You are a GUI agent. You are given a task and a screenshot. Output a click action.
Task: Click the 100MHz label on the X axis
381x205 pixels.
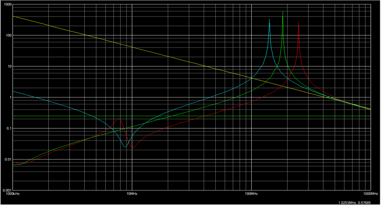251,194
